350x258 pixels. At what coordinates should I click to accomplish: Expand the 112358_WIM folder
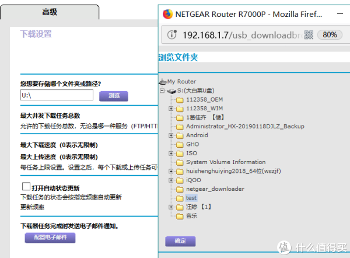click(171, 109)
